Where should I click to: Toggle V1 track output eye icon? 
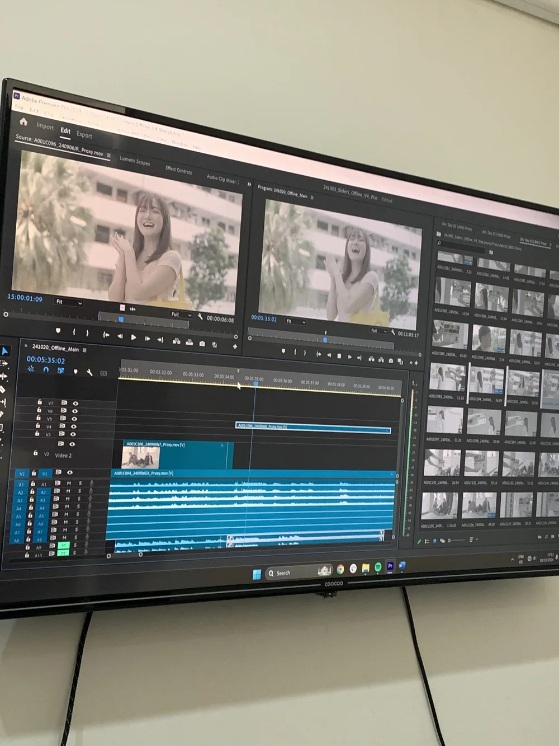(x=69, y=472)
